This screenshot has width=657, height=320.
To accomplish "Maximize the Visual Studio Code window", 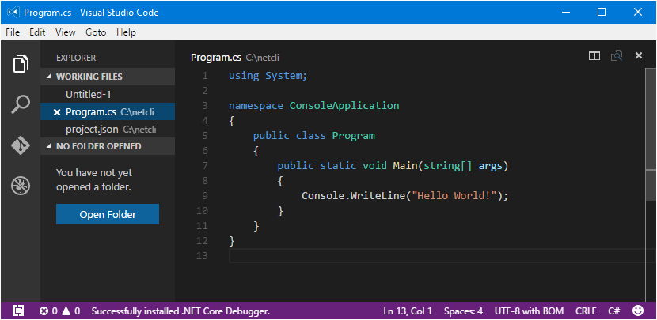I will click(x=602, y=12).
